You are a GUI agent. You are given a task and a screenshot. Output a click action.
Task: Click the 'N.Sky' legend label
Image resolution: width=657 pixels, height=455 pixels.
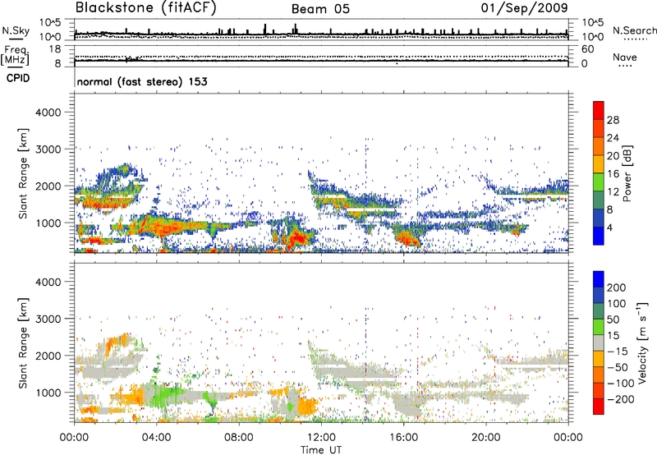[16, 31]
